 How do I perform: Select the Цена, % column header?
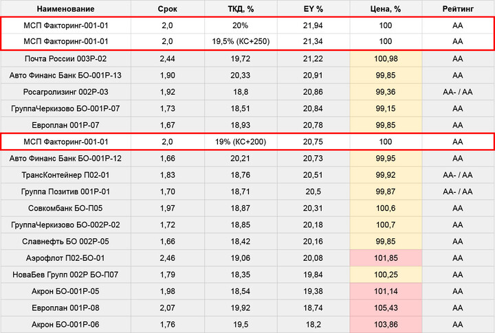pos(385,9)
